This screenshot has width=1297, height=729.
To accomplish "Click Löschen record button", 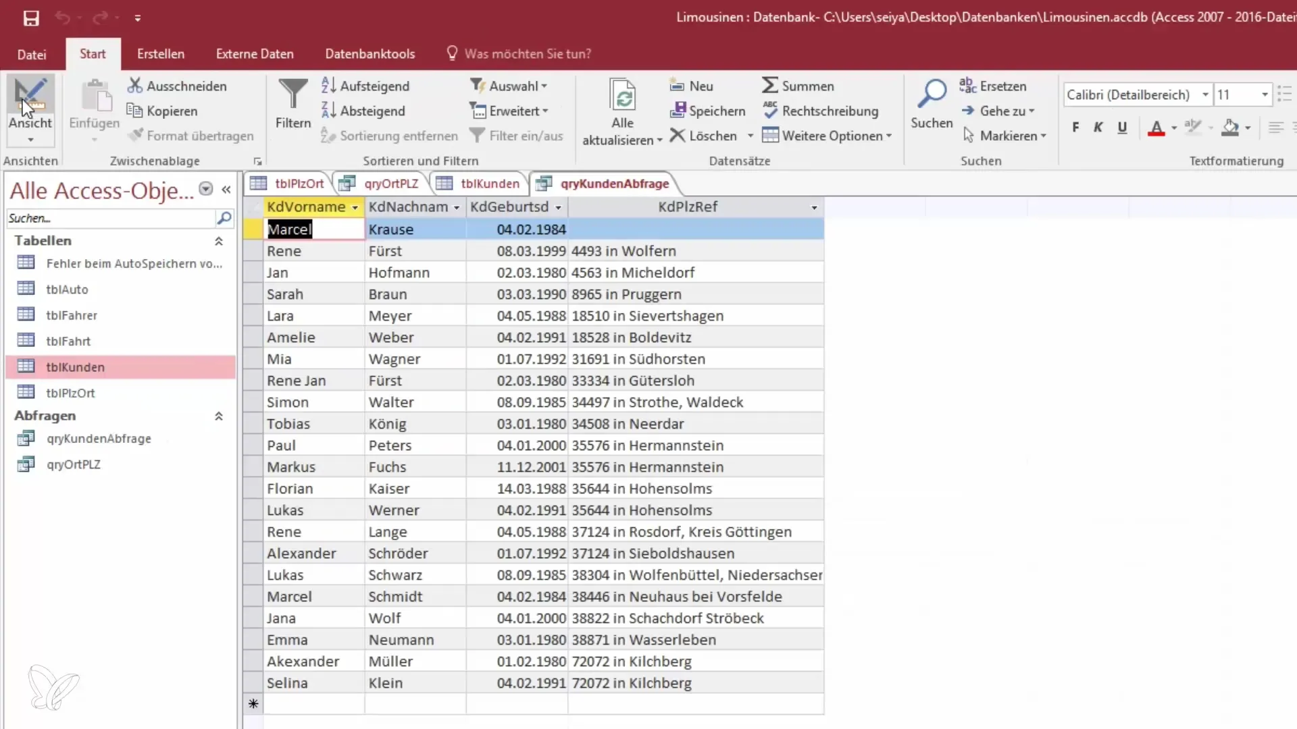I will point(703,136).
